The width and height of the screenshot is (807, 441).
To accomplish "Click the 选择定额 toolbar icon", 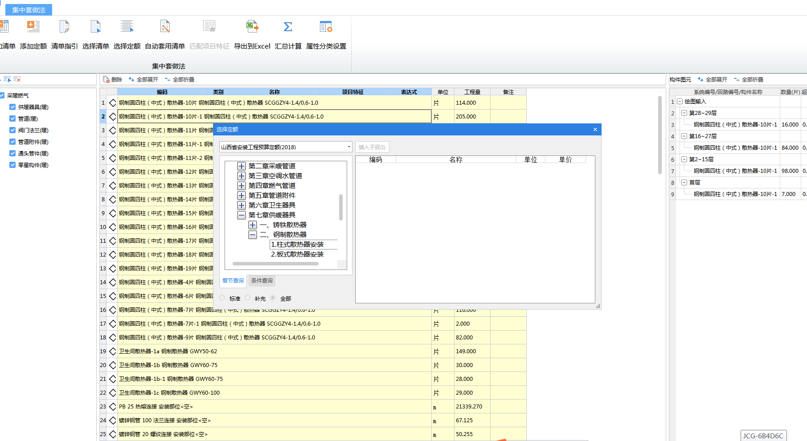I will 127,27.
